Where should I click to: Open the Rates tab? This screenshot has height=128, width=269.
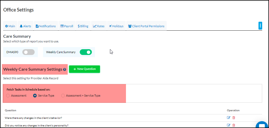[x=99, y=26]
